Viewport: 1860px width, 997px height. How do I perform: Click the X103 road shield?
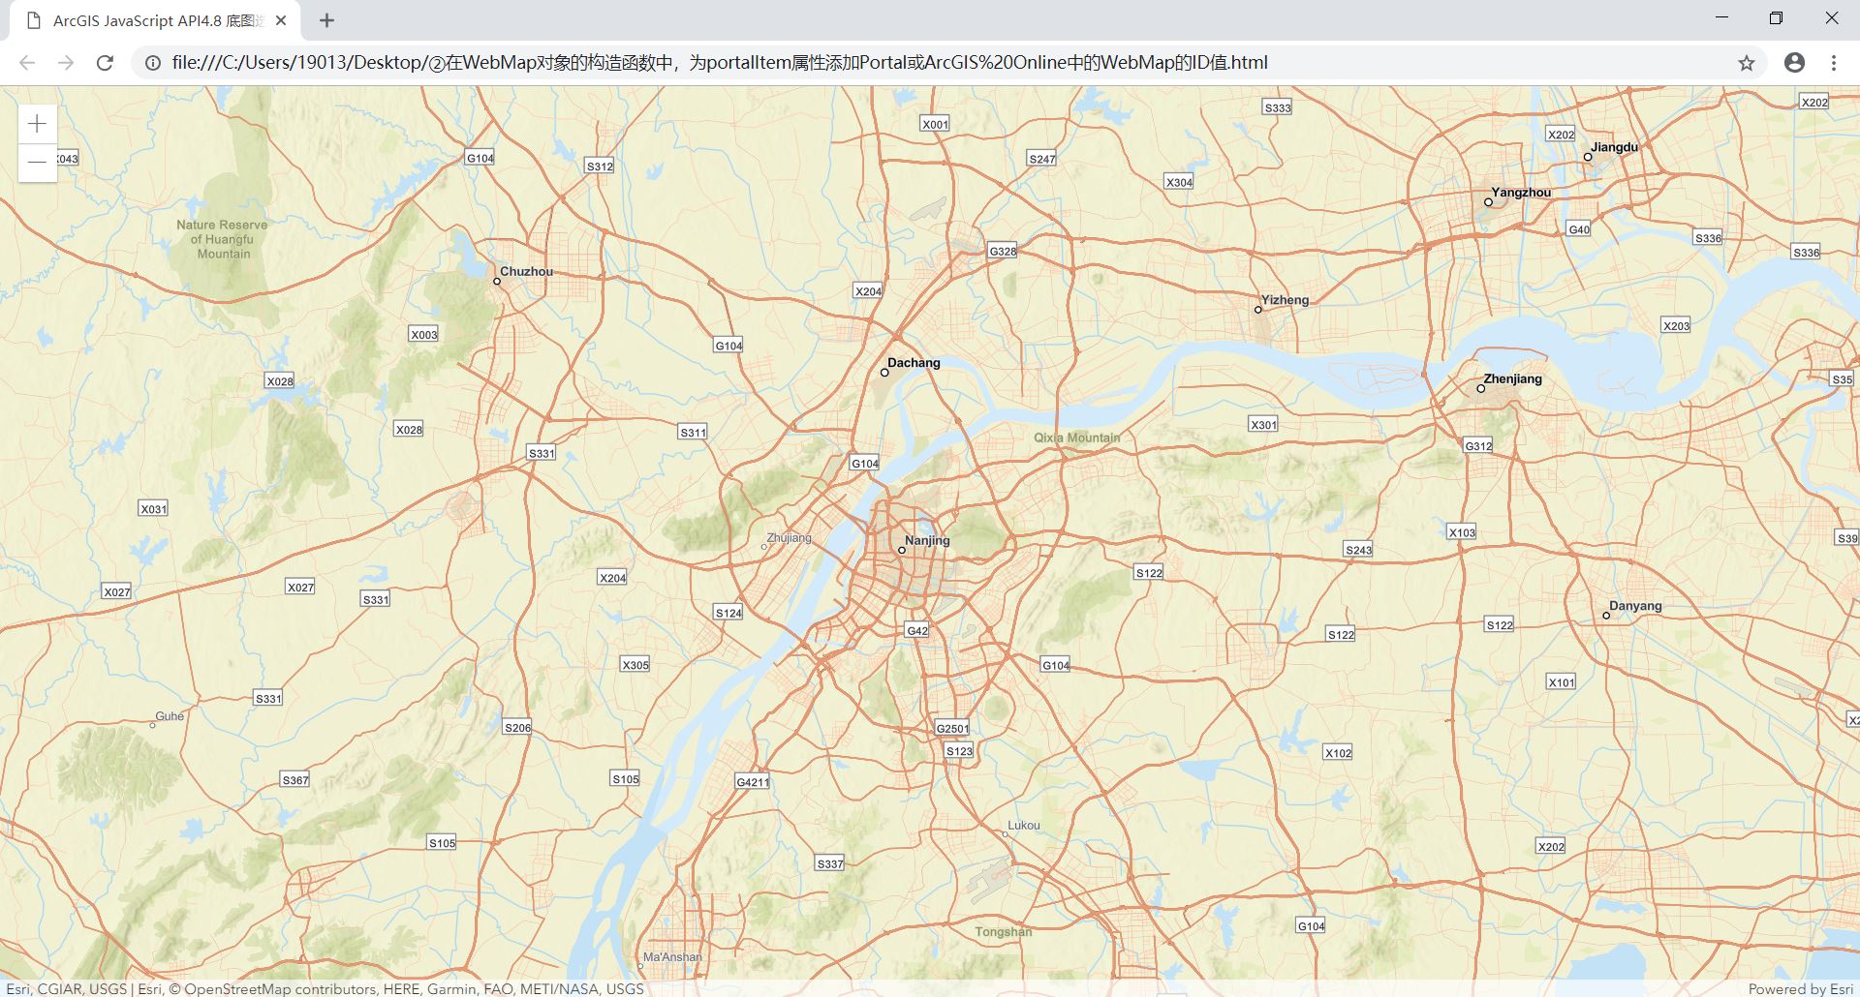click(x=1462, y=532)
